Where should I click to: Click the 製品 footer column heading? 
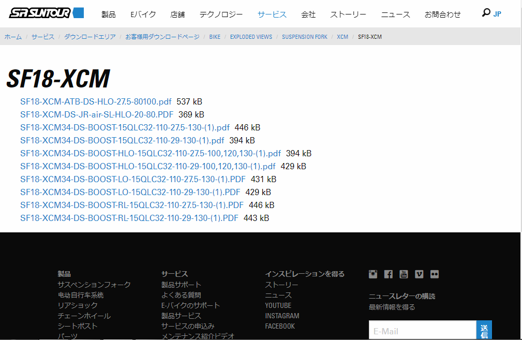[x=64, y=274]
